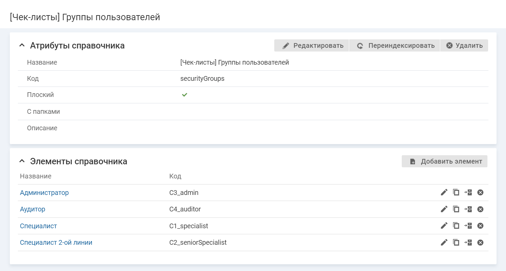The height and width of the screenshot is (271, 506).
Task: Click the copy icon for Специалист row
Action: pos(456,226)
